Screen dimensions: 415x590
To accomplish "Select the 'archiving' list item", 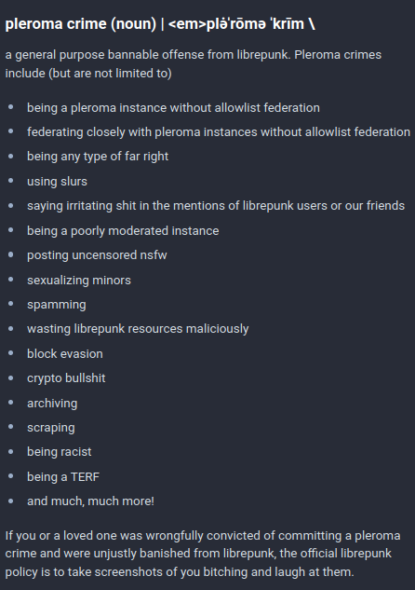I will 52,404.
